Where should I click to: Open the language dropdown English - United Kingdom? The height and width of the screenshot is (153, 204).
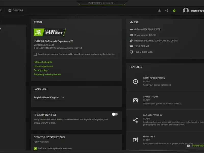pyautogui.click(x=49, y=97)
